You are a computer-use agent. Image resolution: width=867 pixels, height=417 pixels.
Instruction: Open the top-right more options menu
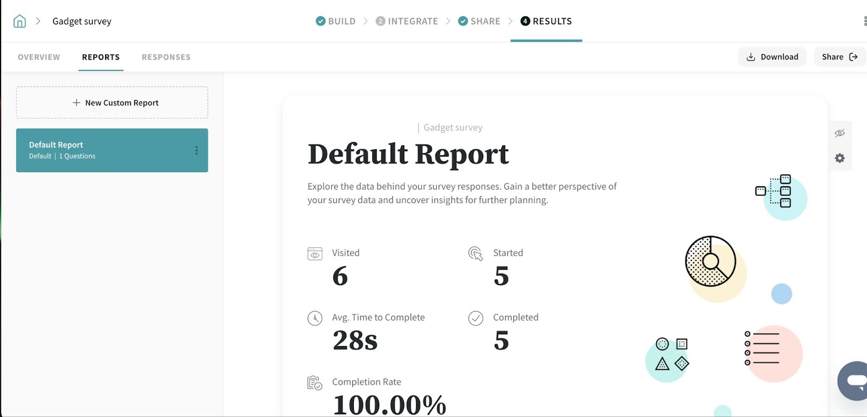click(x=865, y=21)
